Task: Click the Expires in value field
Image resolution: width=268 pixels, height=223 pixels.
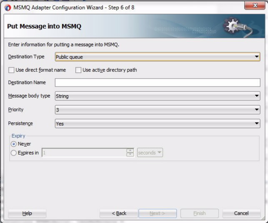Action: click(84, 153)
